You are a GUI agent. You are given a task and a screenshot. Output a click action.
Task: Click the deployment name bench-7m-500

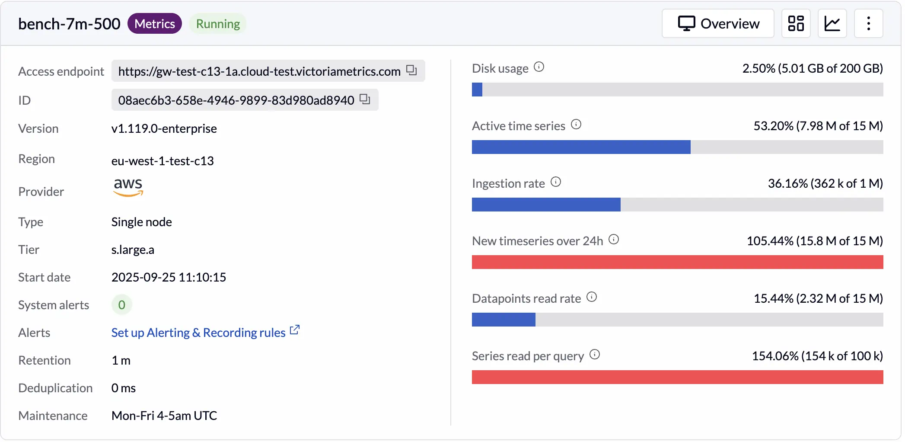(69, 23)
